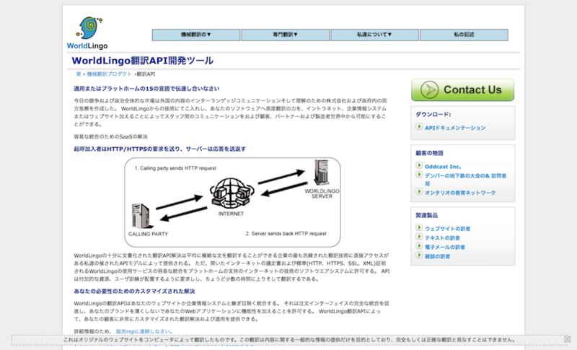Open the 専門翻訳 dropdown menu
The image size is (577, 350).
point(285,35)
